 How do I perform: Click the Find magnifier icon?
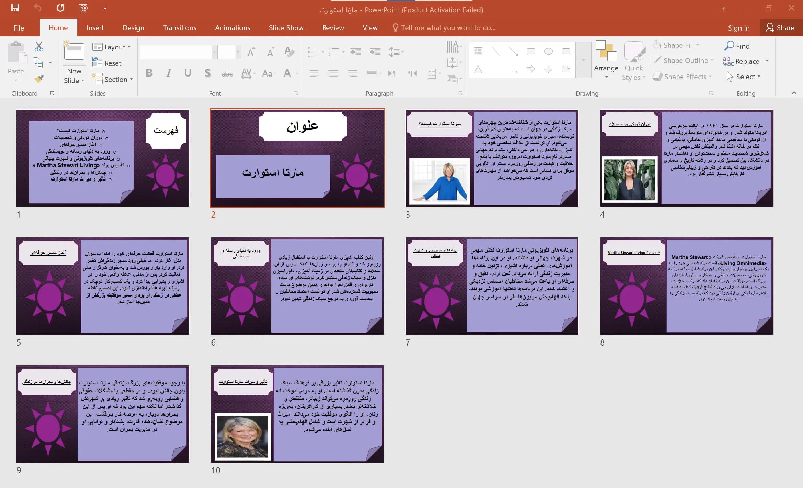tap(729, 46)
